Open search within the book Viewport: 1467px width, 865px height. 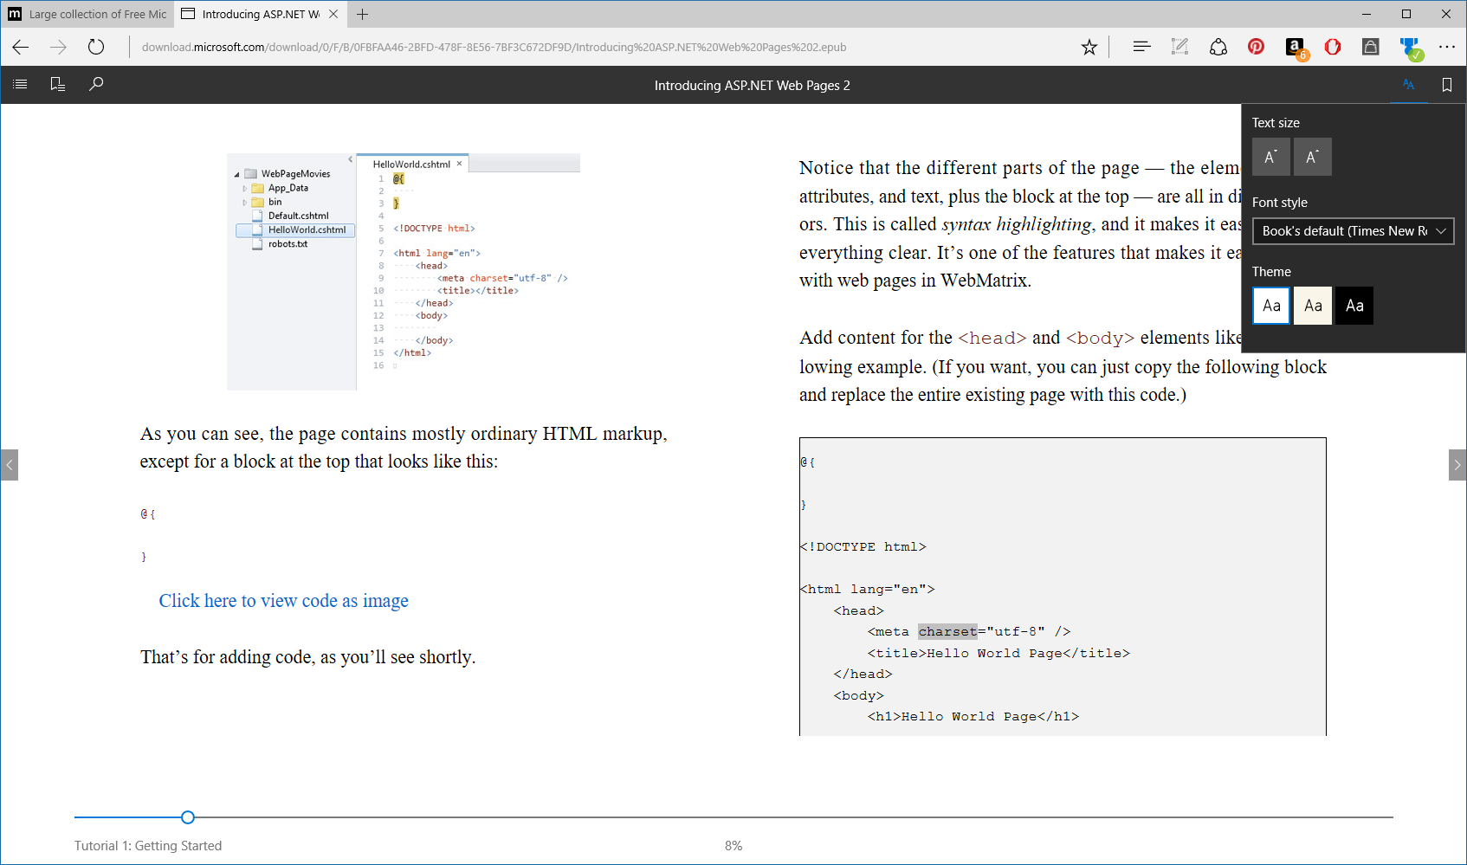96,84
